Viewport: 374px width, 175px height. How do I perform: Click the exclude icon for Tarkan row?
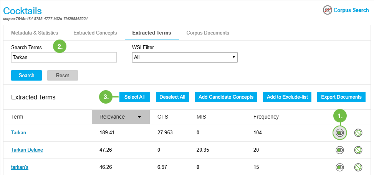(x=359, y=133)
